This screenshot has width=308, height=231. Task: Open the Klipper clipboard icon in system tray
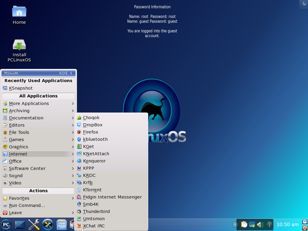pyautogui.click(x=244, y=224)
